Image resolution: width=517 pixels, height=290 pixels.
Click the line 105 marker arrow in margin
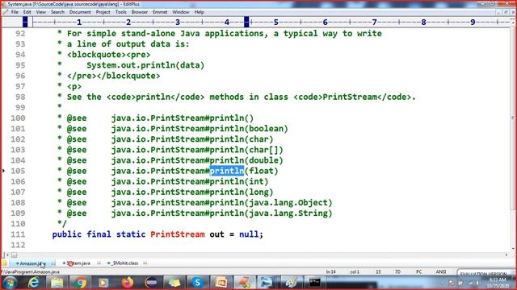tap(3, 171)
